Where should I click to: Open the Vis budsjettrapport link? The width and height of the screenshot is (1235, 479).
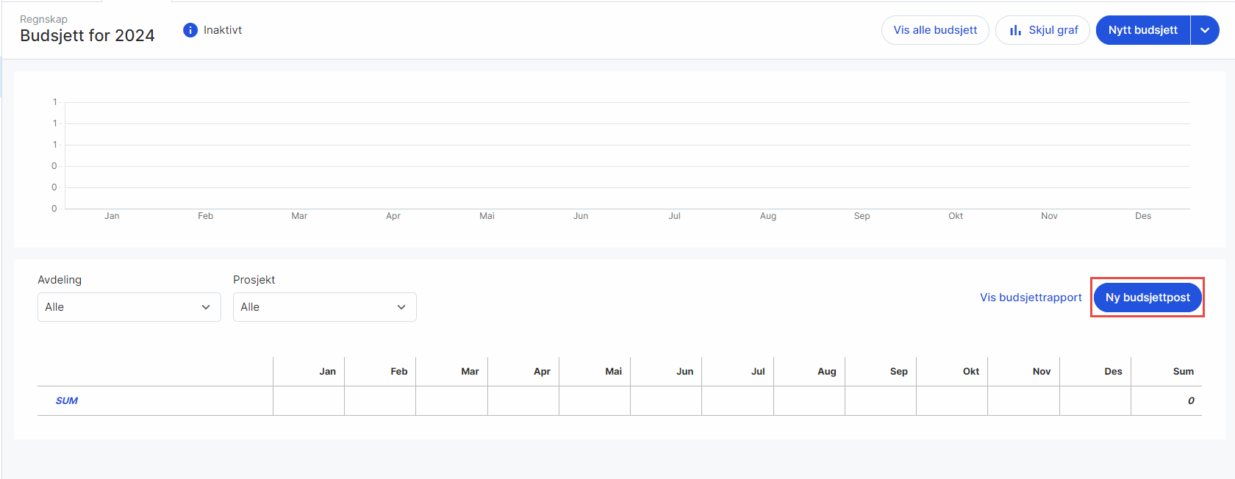point(1031,298)
